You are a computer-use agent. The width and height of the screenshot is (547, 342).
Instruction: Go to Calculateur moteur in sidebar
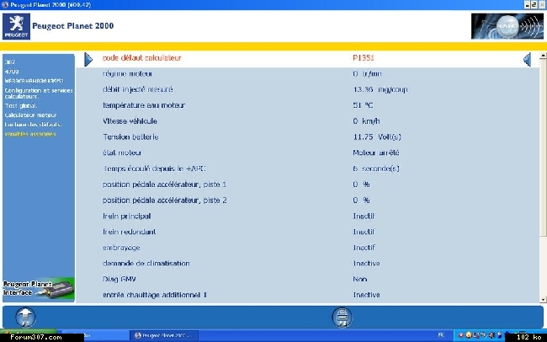(x=30, y=115)
